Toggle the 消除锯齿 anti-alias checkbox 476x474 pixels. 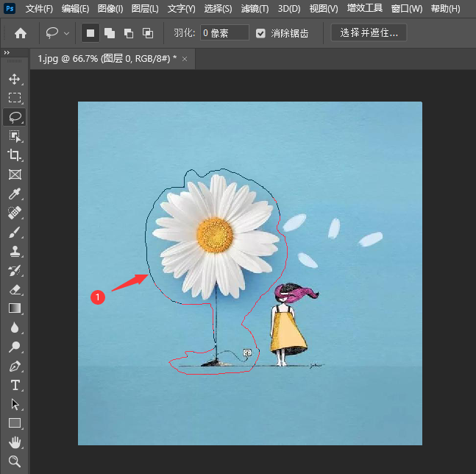pyautogui.click(x=260, y=33)
